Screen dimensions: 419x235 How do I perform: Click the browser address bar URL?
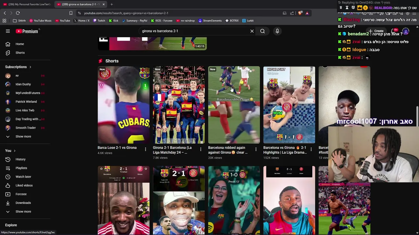tap(126, 13)
